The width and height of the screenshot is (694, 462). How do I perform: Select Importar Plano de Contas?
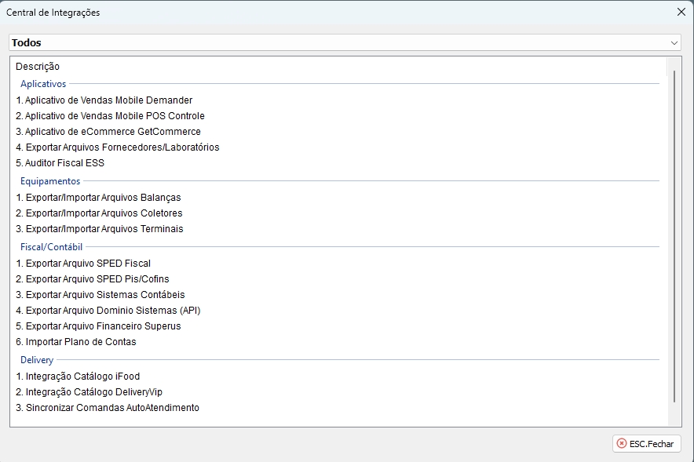[76, 342]
